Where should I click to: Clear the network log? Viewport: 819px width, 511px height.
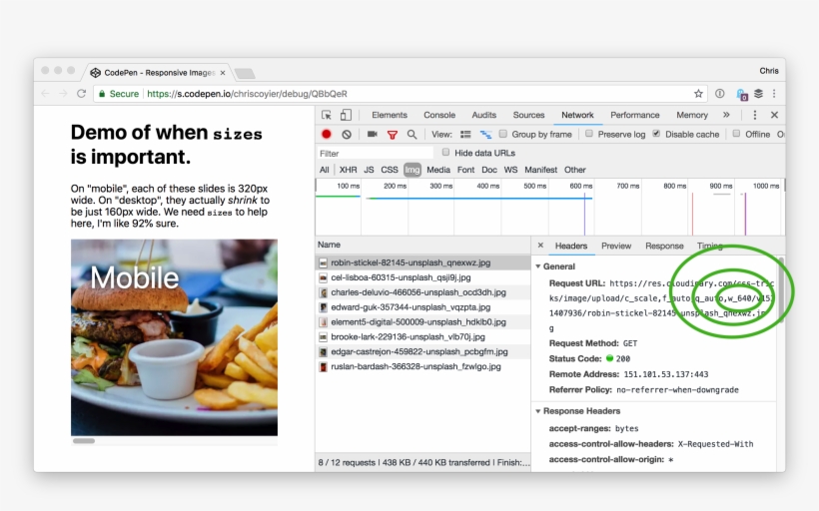pyautogui.click(x=347, y=134)
